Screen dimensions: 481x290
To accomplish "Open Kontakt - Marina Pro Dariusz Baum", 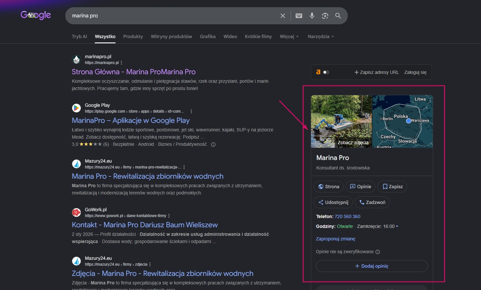I will click(x=145, y=225).
